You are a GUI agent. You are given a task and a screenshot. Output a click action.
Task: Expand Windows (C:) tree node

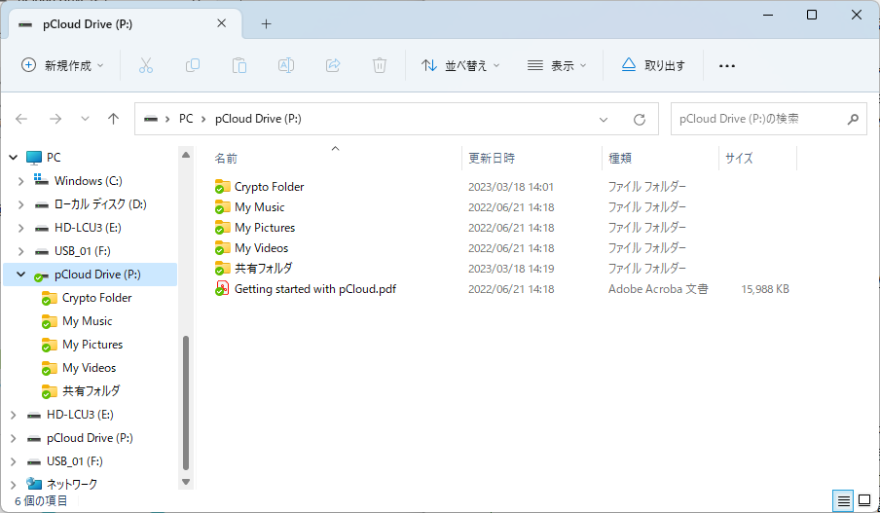pyautogui.click(x=20, y=181)
